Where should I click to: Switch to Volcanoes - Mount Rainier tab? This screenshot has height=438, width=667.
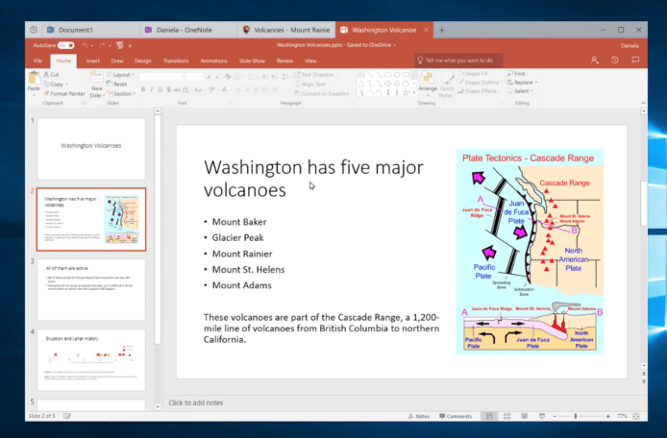pyautogui.click(x=286, y=30)
